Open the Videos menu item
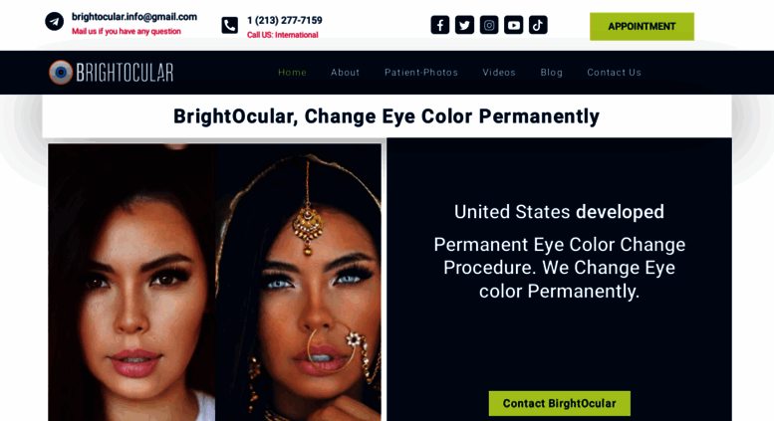 click(x=499, y=73)
